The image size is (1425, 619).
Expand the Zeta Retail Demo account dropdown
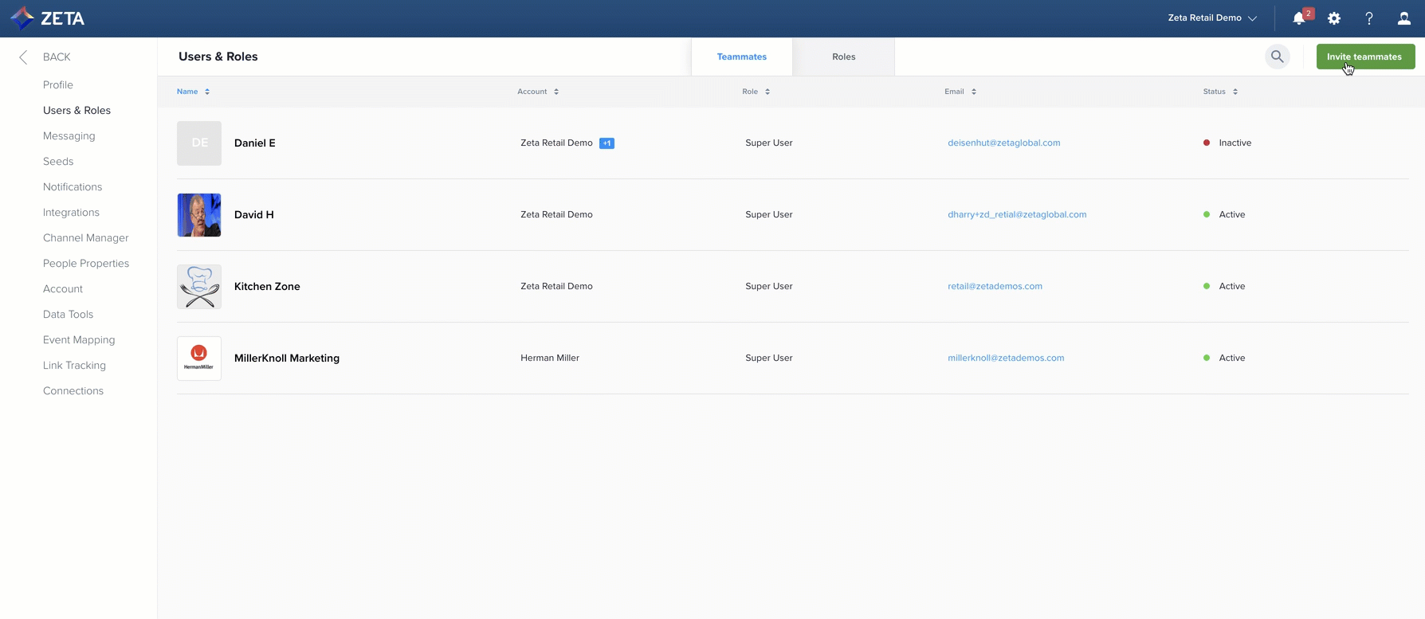click(1211, 18)
